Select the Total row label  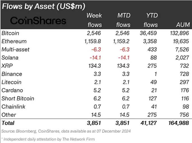[8, 123]
